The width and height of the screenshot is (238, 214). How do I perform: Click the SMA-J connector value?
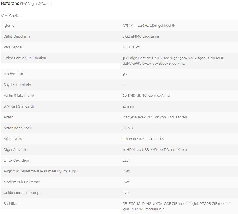click(128, 128)
